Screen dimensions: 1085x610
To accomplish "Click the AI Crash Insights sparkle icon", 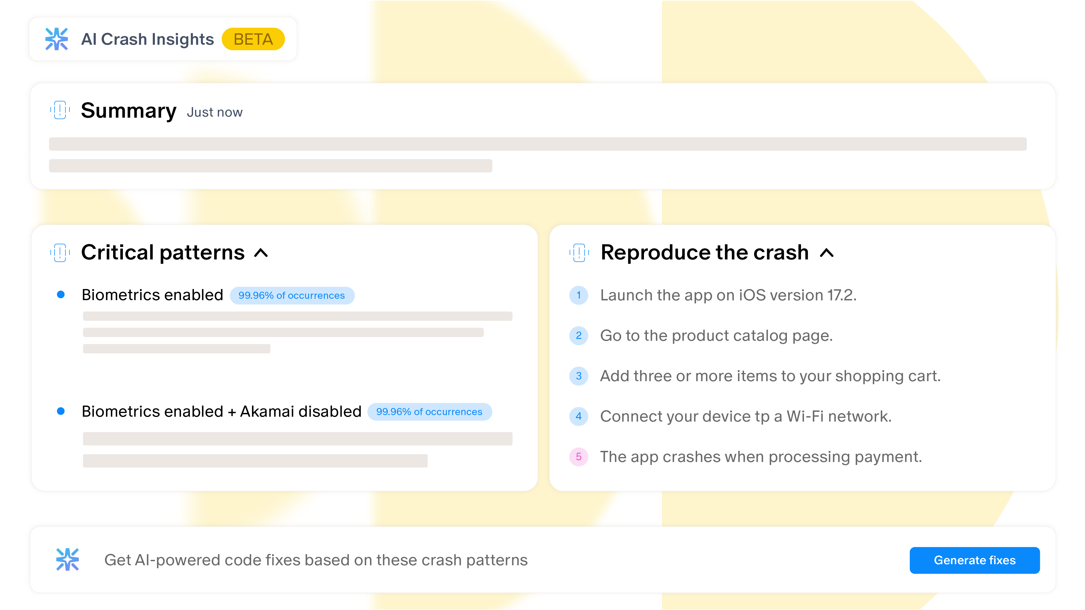I will (56, 39).
